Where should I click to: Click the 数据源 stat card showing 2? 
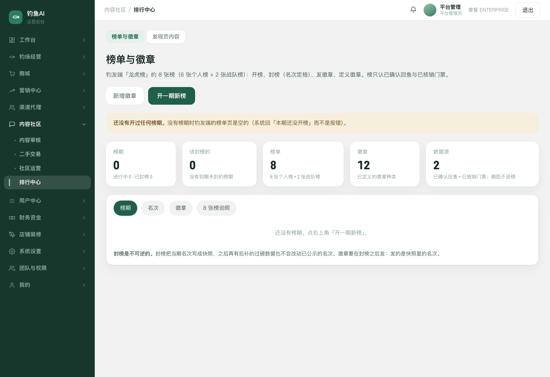482,164
